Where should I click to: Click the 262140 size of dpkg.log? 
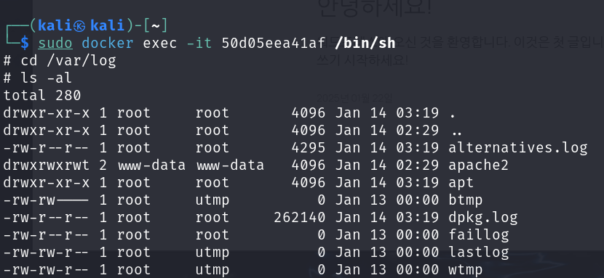[x=300, y=218]
